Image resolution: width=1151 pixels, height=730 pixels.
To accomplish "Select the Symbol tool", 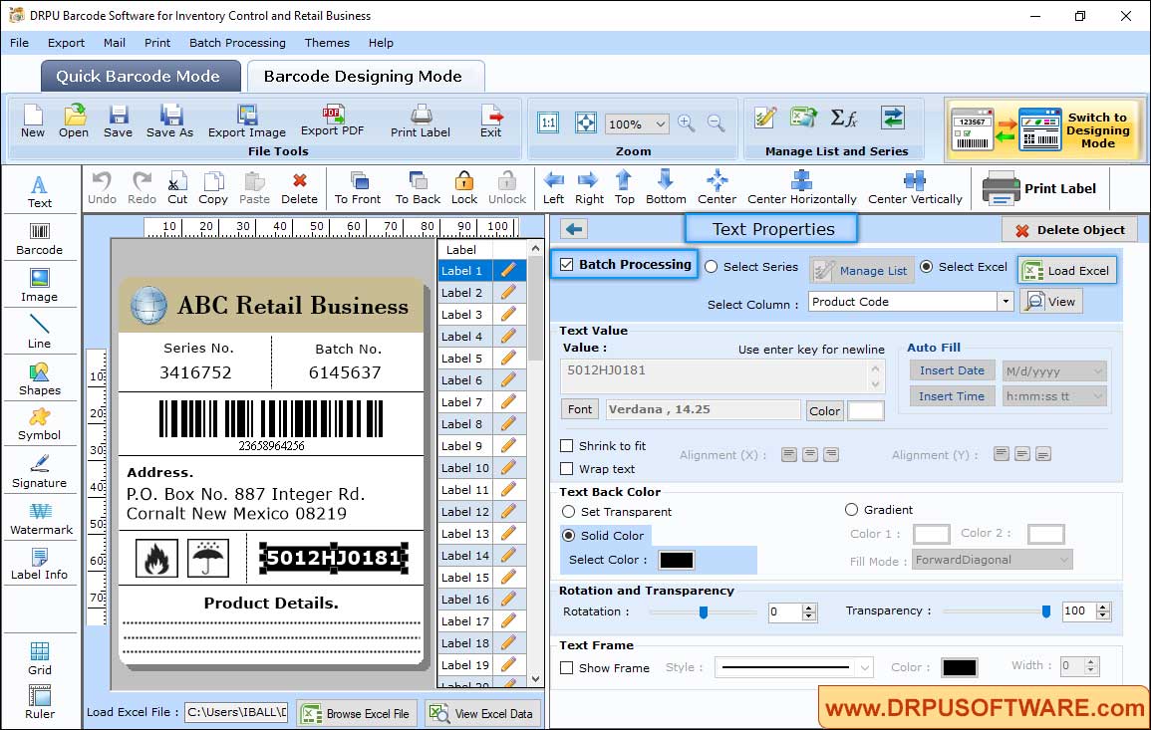I will pos(40,425).
